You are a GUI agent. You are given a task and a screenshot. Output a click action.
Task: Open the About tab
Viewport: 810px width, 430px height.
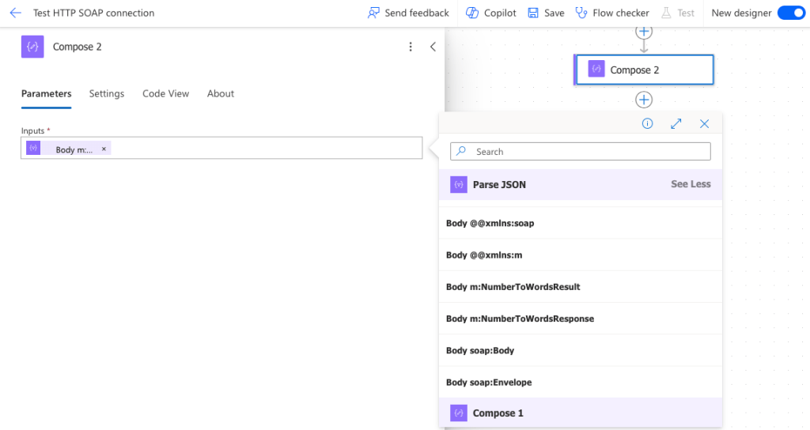[x=221, y=93]
